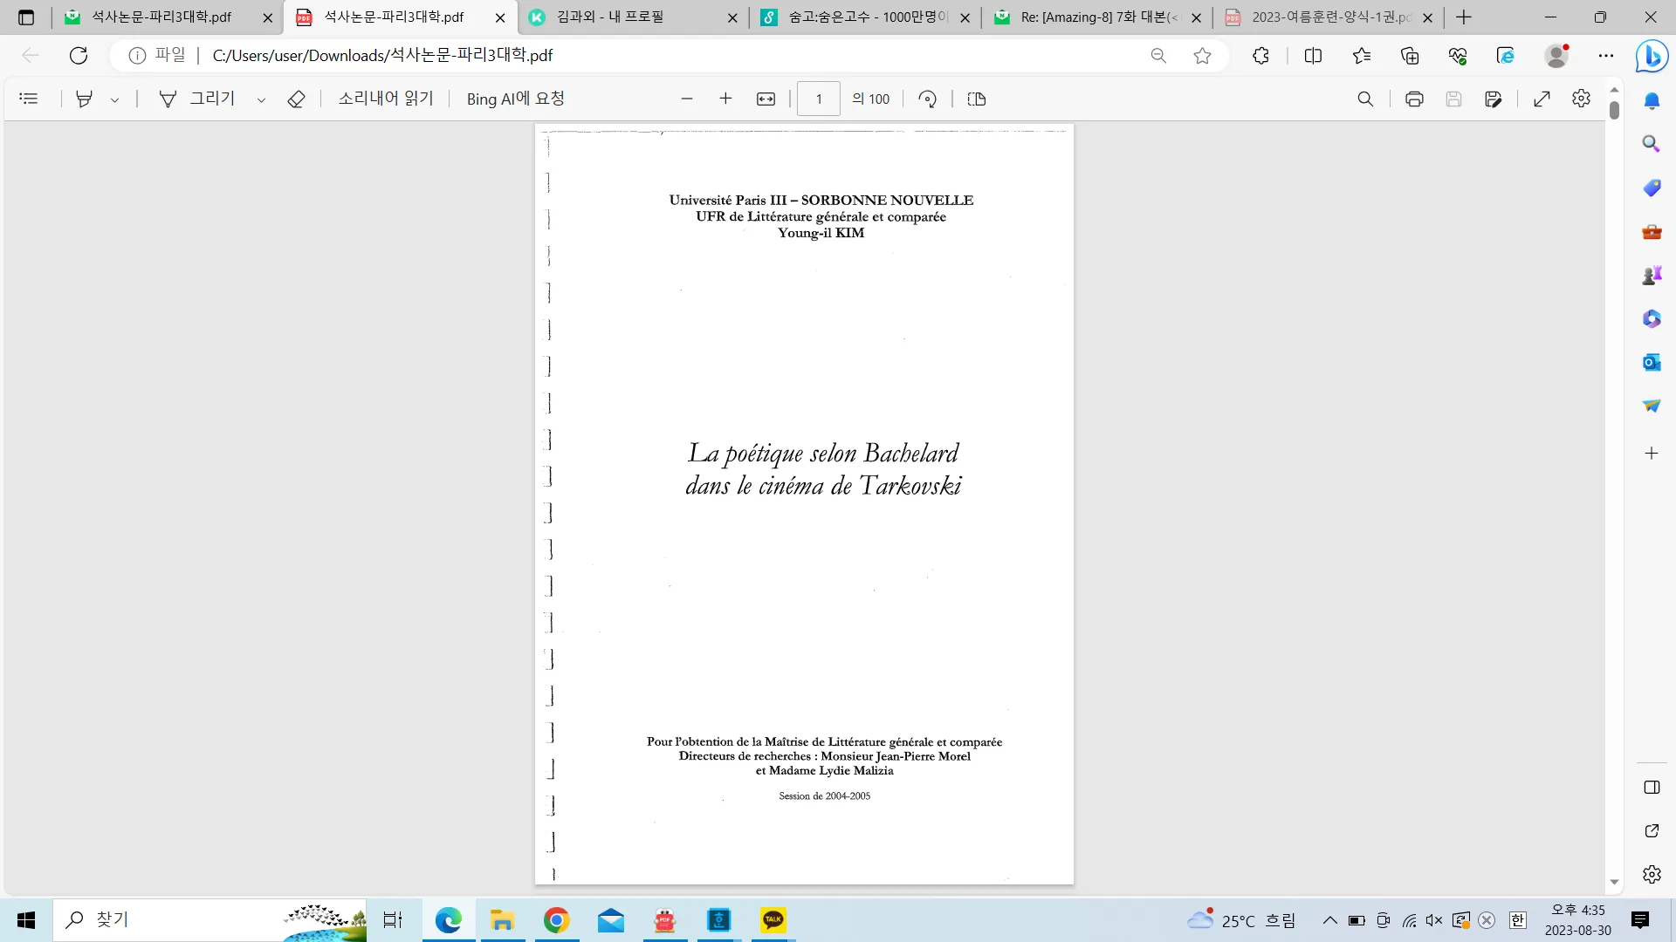Toggle the page view layout
Image resolution: width=1676 pixels, height=942 pixels.
tap(977, 99)
